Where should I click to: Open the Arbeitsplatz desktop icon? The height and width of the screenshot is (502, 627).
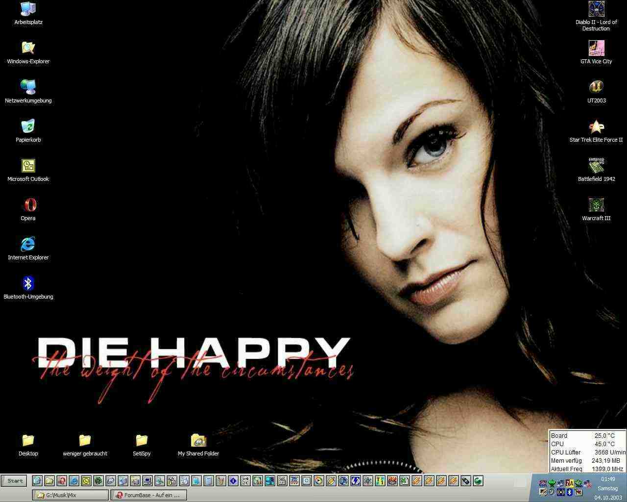point(28,13)
